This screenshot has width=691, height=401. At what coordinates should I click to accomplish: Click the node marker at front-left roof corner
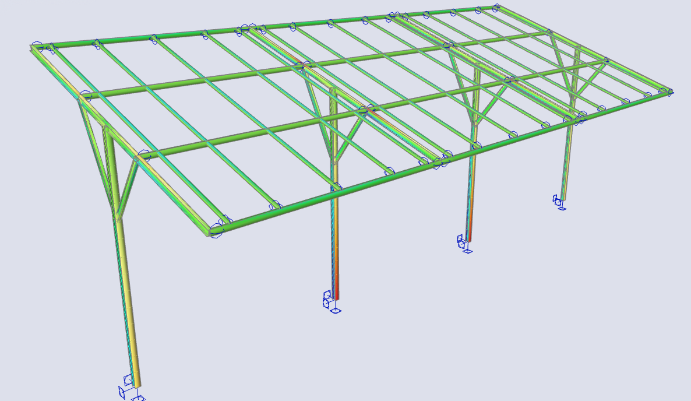click(x=217, y=230)
